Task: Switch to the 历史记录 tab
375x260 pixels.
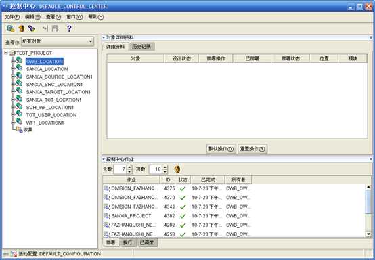Action: click(141, 47)
